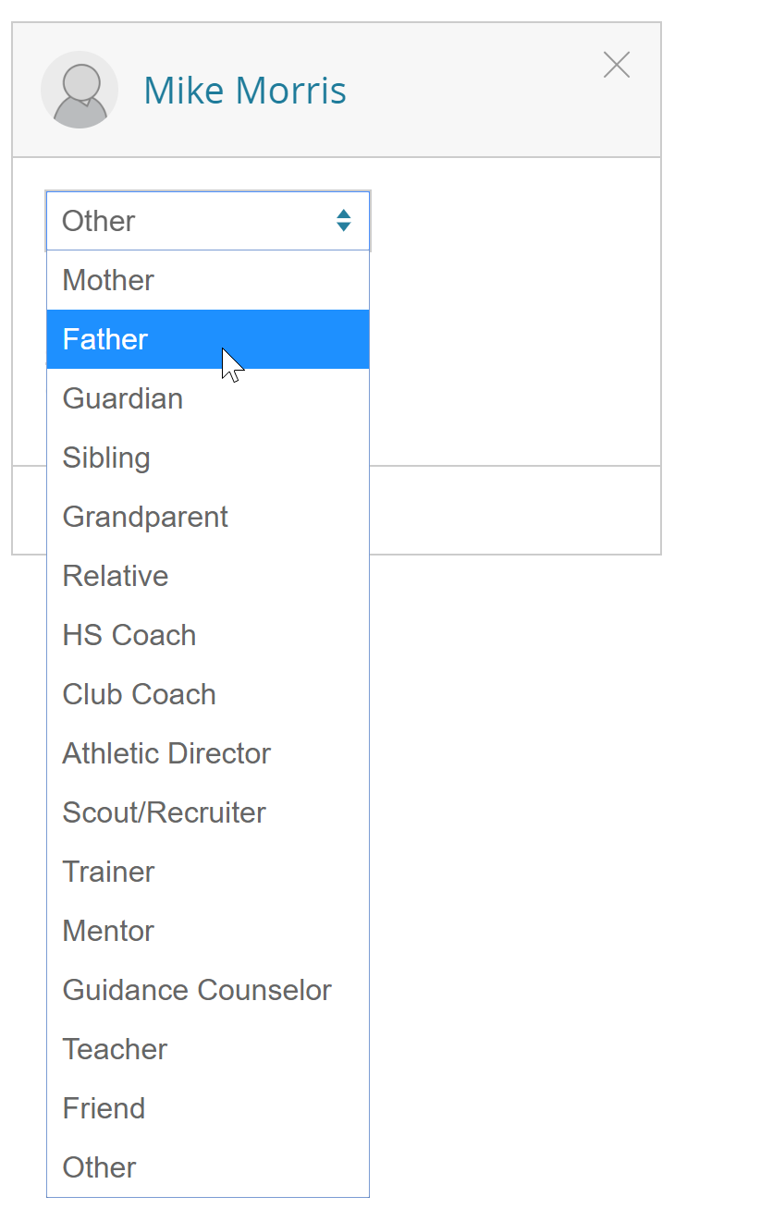Pick Sibling from dropdown options
This screenshot has width=760, height=1221.
point(208,458)
